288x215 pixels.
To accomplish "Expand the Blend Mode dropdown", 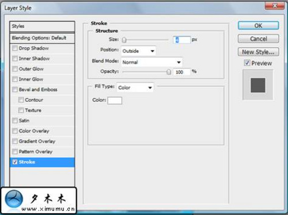I will (x=151, y=62).
